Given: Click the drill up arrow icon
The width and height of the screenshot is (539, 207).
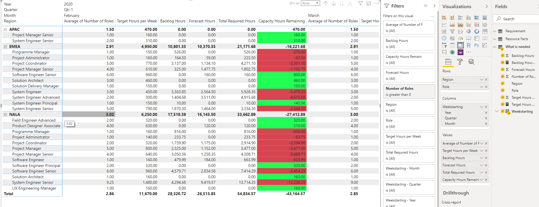Looking at the screenshot, I should [x=326, y=3].
